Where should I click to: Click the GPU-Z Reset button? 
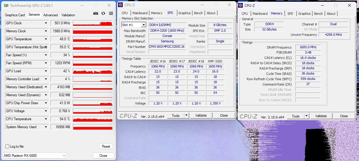(106, 146)
